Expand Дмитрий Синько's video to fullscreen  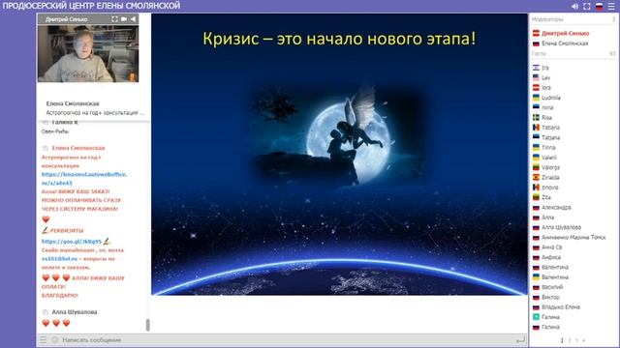coord(114,19)
